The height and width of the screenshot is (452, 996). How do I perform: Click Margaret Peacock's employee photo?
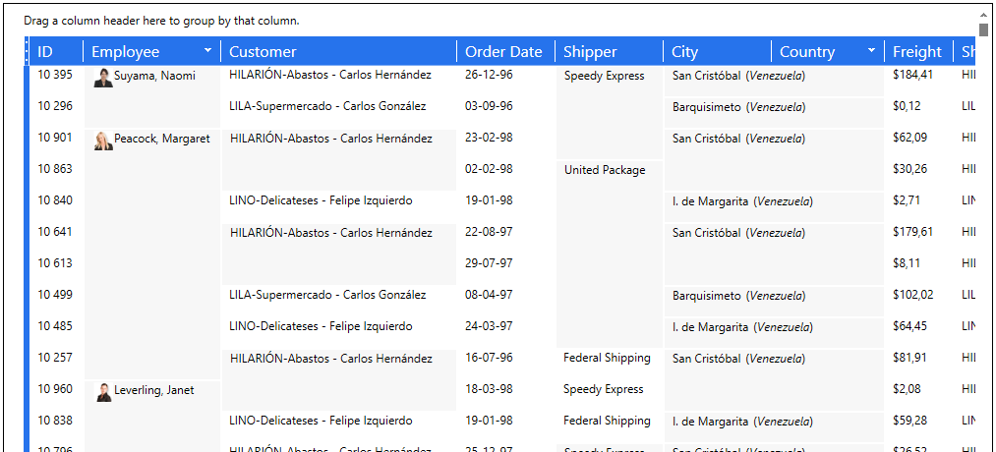(103, 141)
